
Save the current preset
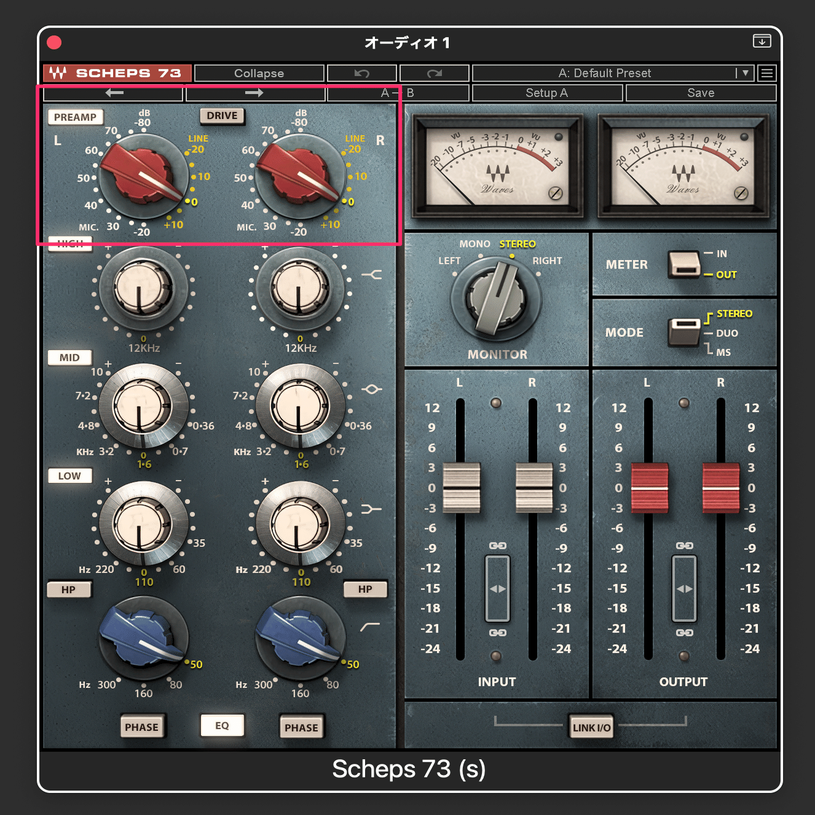tap(701, 93)
